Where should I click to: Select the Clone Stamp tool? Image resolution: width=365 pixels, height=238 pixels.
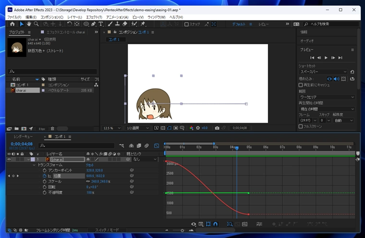117,24
